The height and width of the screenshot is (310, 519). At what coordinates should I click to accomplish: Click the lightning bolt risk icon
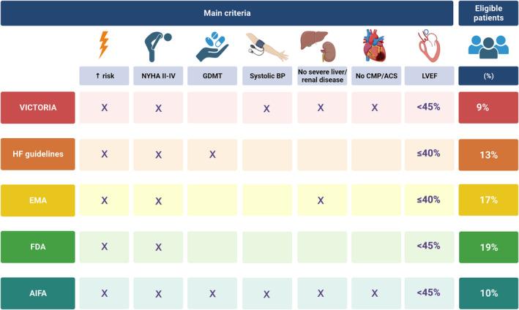(104, 45)
